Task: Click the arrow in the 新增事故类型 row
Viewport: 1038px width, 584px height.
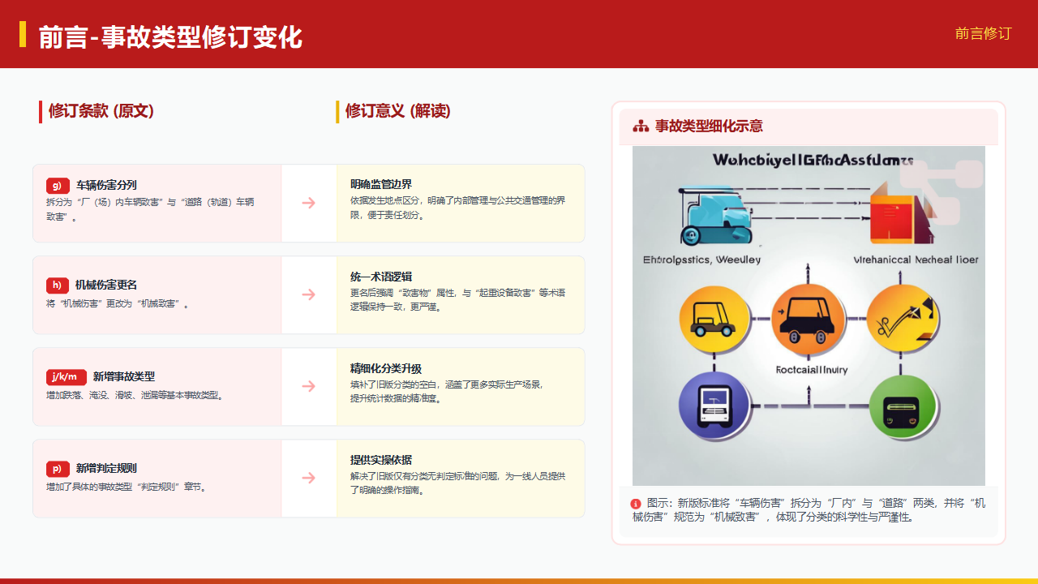Action: (x=309, y=386)
